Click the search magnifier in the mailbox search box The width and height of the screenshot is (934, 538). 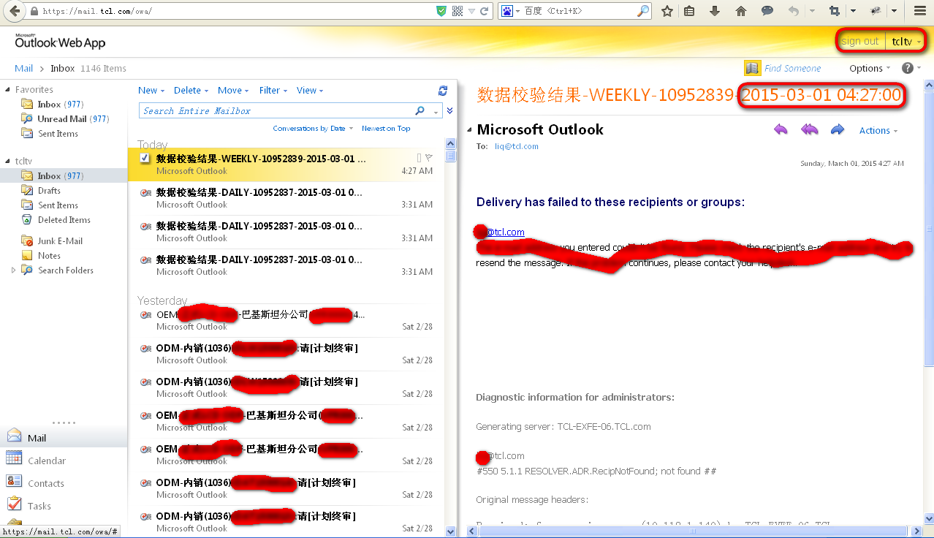pos(420,111)
